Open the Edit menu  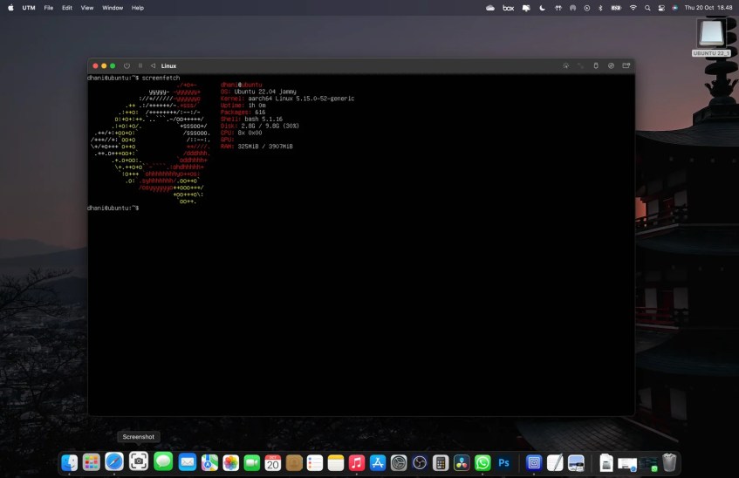[67, 8]
